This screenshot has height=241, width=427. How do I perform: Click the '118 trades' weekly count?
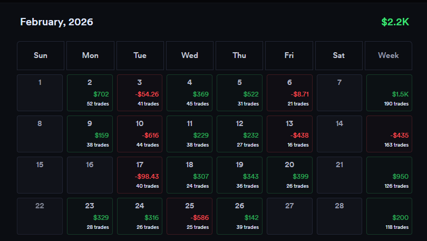(x=397, y=227)
